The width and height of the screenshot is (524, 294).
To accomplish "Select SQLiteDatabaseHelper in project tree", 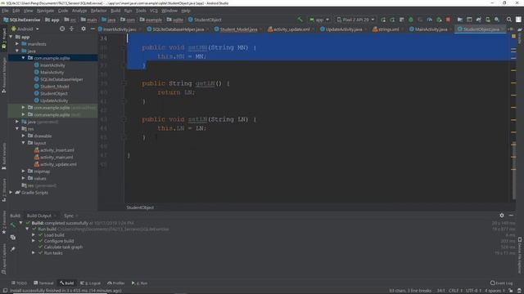I will pyautogui.click(x=61, y=79).
